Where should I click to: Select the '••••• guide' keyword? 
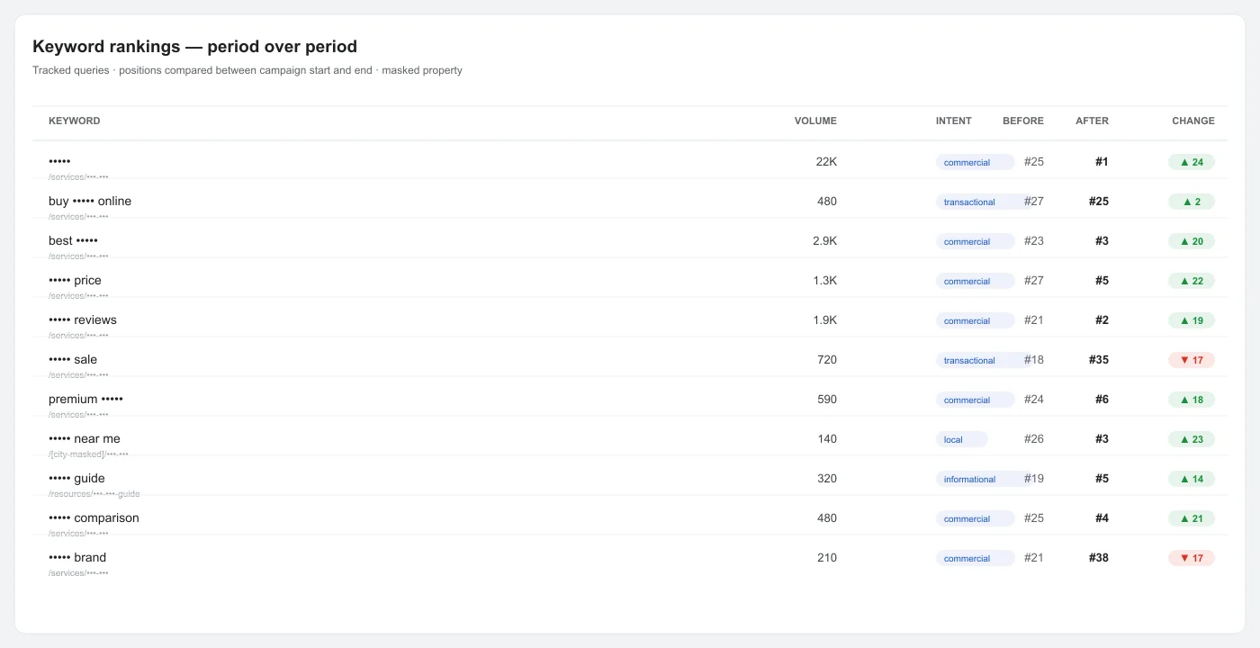pyautogui.click(x=76, y=479)
